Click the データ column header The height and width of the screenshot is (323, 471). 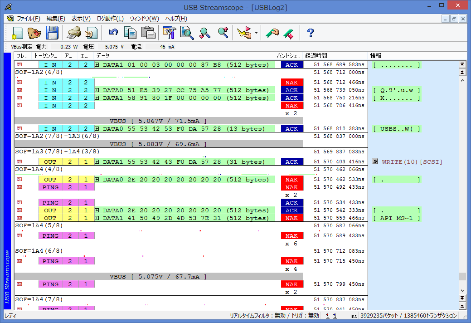(184, 56)
